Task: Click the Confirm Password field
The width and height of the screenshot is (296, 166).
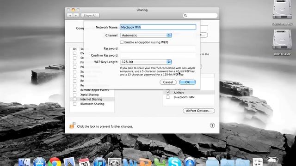Action: (158, 55)
